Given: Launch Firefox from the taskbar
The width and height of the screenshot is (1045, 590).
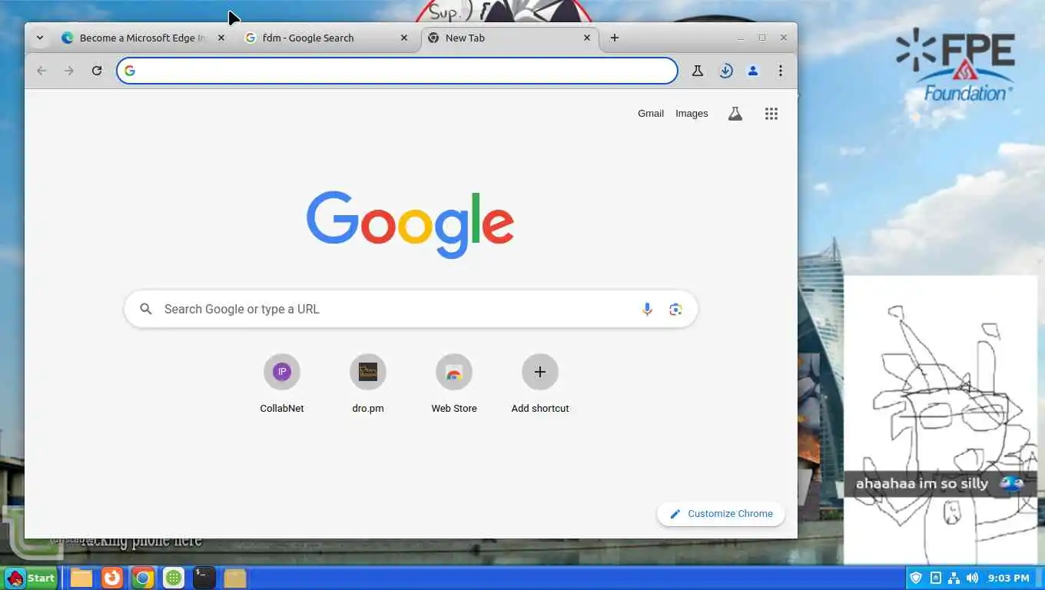Looking at the screenshot, I should [112, 578].
